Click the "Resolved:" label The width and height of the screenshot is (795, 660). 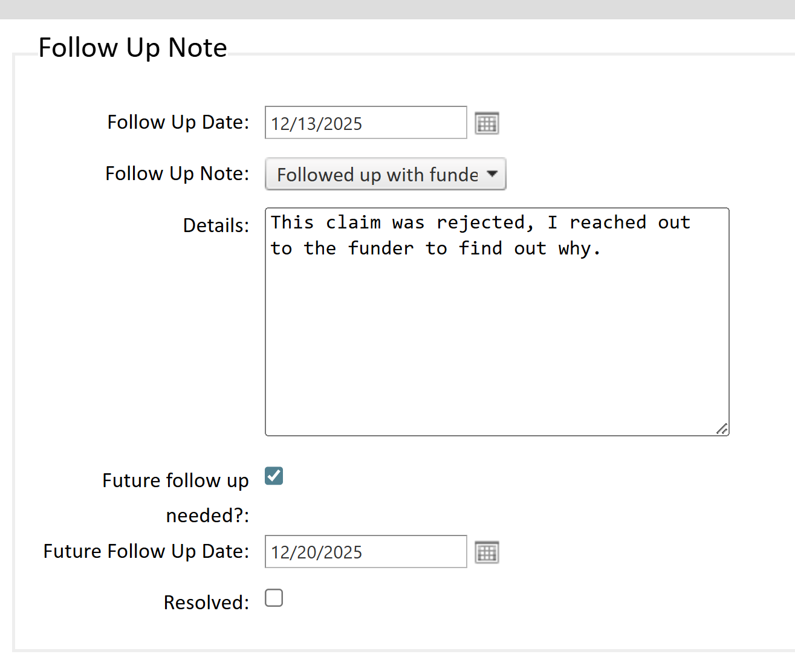206,603
